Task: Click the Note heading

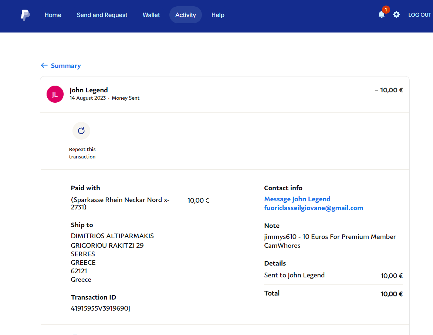Action: (272, 225)
